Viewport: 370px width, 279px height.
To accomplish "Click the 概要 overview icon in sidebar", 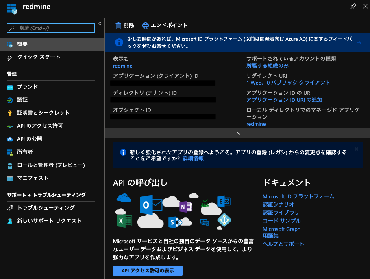I will pyautogui.click(x=10, y=44).
